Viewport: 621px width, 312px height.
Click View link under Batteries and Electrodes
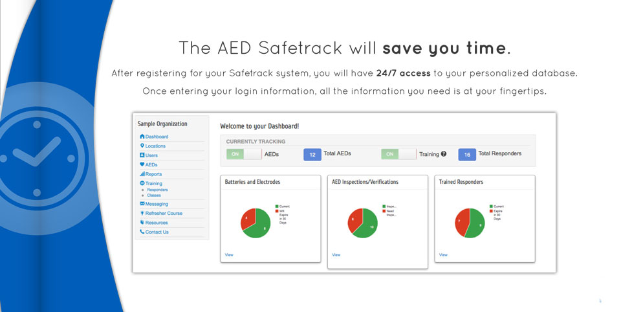pos(229,255)
